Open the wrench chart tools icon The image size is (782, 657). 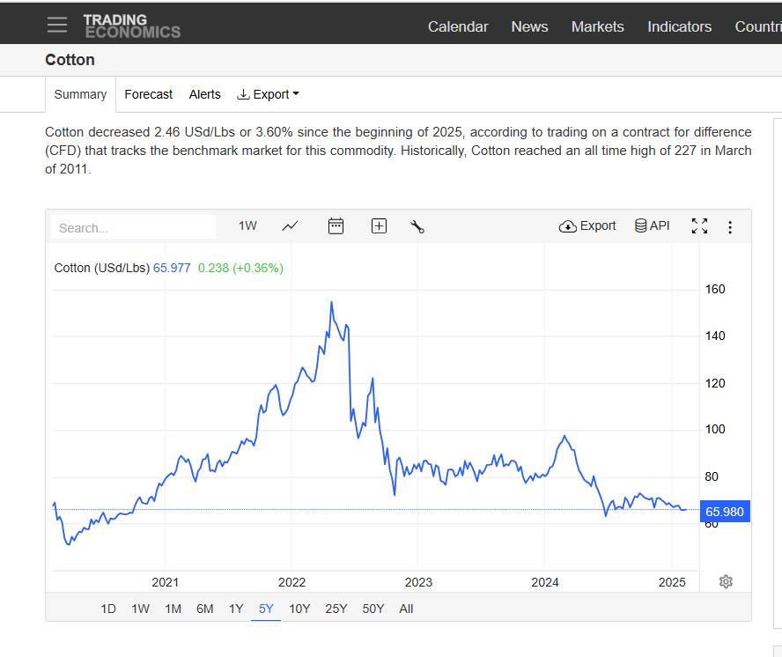coord(417,226)
